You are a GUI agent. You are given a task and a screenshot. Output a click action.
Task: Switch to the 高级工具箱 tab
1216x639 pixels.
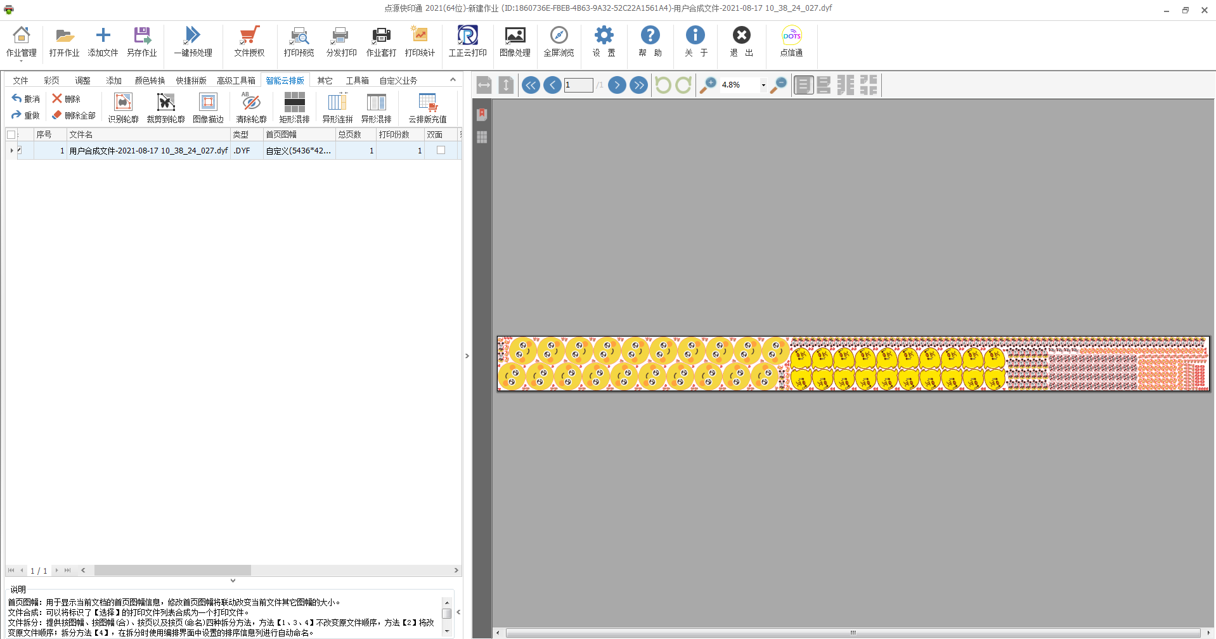pyautogui.click(x=236, y=81)
